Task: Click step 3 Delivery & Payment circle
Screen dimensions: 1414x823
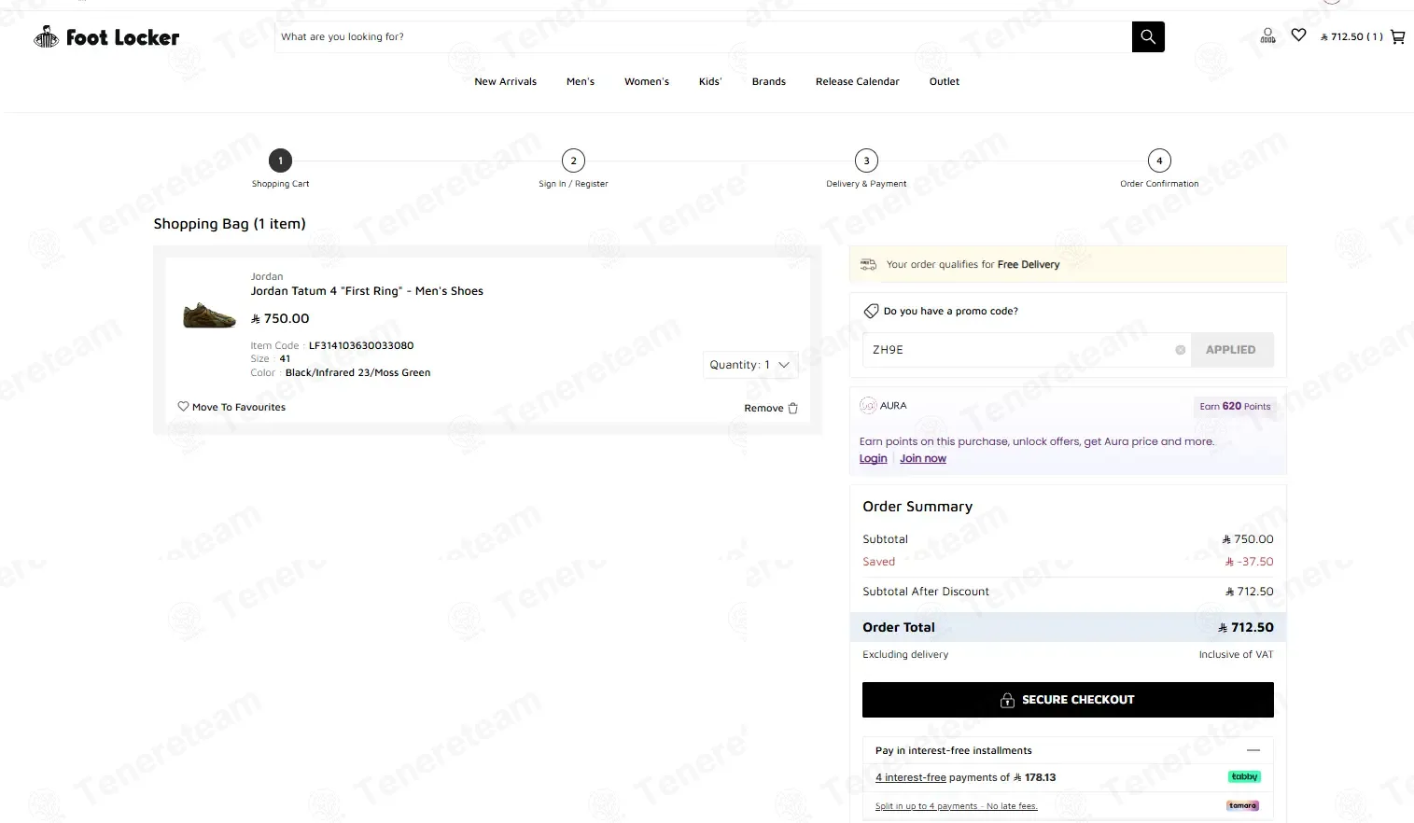Action: (x=866, y=160)
